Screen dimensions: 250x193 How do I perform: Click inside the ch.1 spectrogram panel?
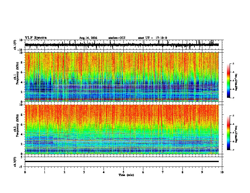point(122,77)
